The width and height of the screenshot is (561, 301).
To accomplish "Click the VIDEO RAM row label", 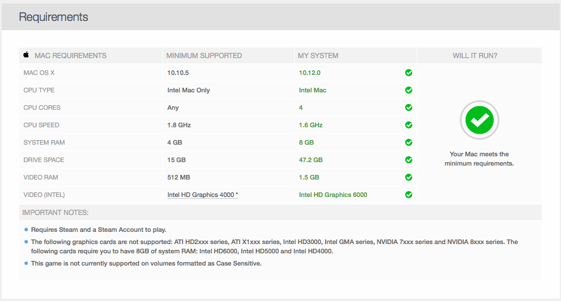I will point(41,177).
